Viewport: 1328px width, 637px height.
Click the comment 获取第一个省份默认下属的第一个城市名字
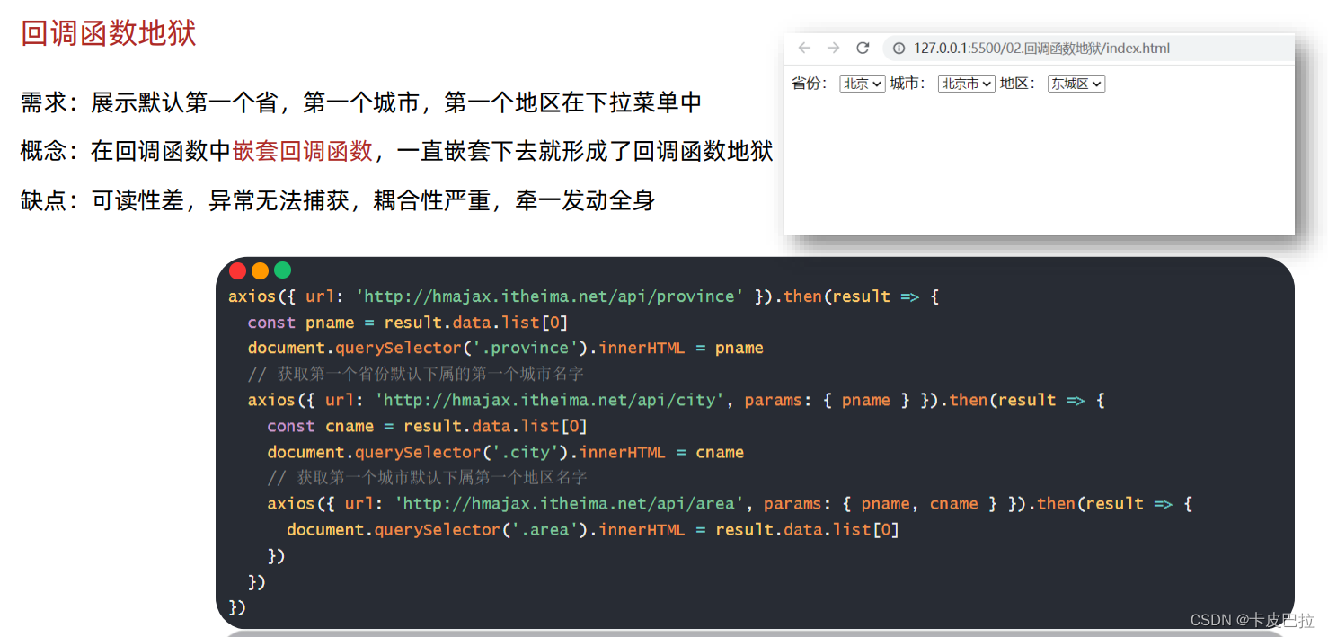(416, 374)
